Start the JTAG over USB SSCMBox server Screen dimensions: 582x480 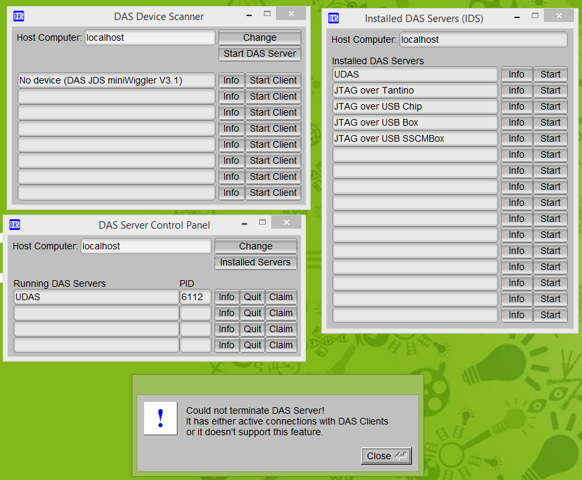(x=550, y=138)
